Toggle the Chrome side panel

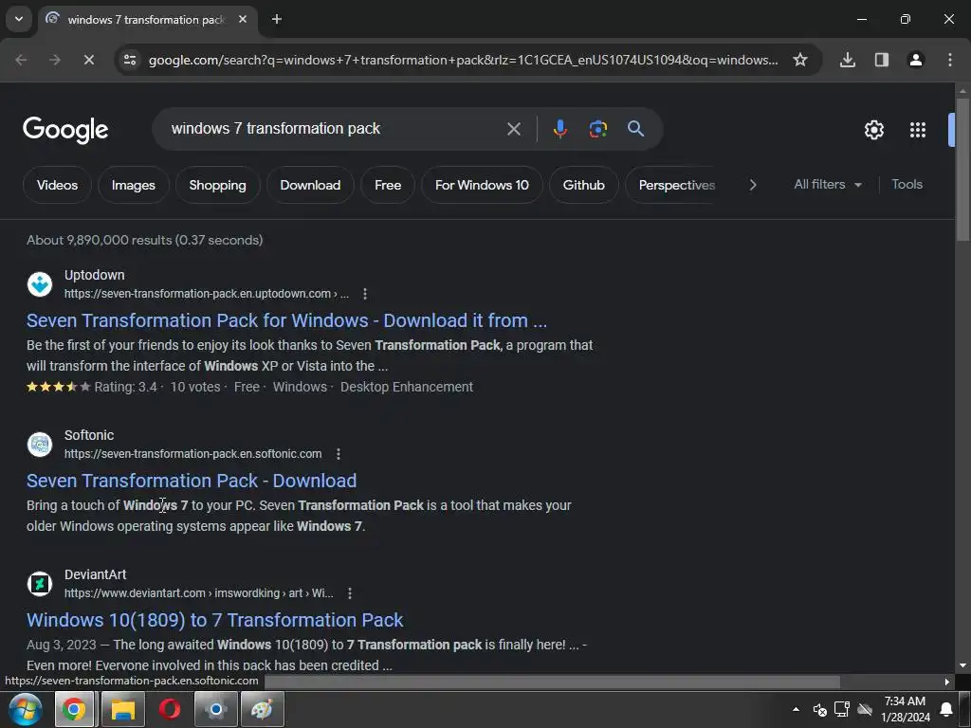(x=881, y=60)
